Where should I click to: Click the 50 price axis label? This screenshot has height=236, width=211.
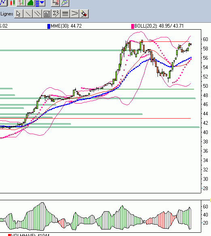[205, 86]
